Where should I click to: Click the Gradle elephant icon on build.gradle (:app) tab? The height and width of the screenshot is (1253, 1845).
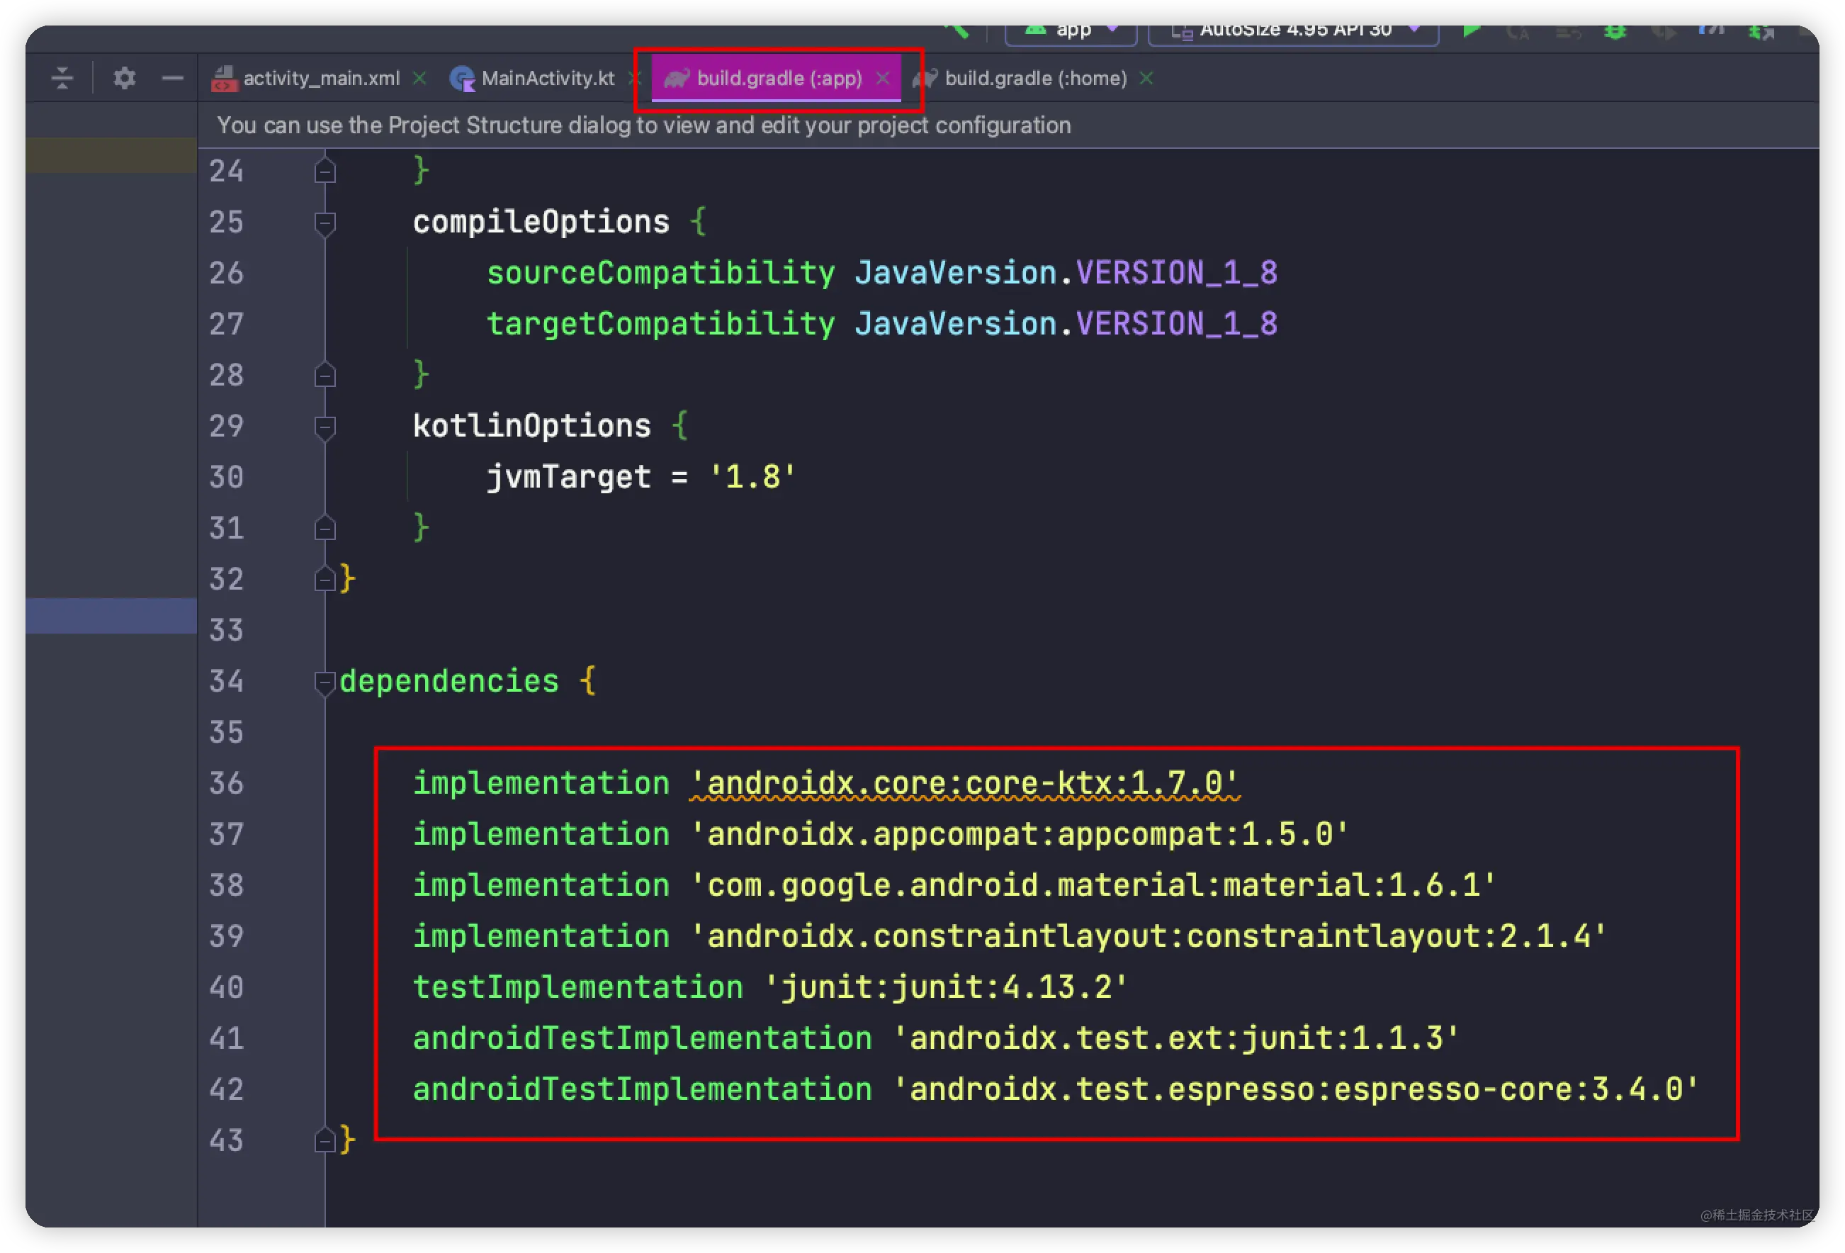click(677, 78)
